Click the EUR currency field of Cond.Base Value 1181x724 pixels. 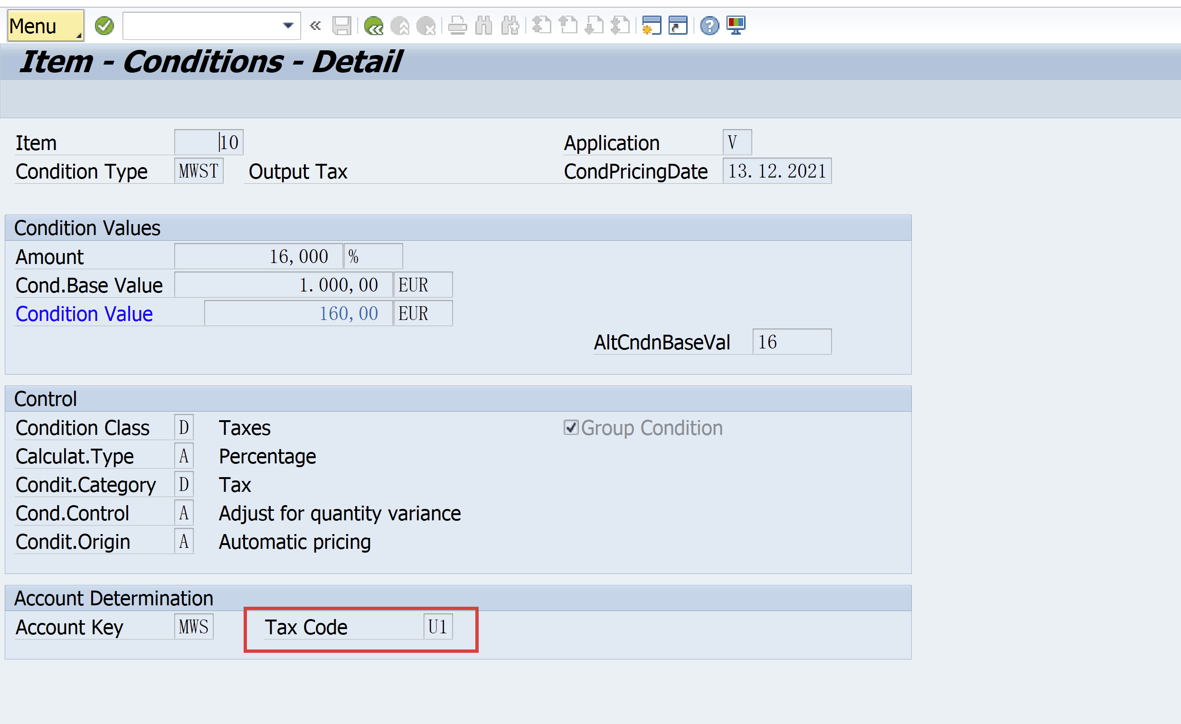423,285
